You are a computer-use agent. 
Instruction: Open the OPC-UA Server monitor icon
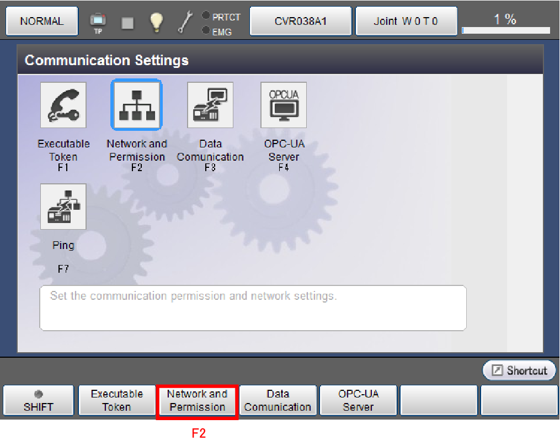[283, 105]
